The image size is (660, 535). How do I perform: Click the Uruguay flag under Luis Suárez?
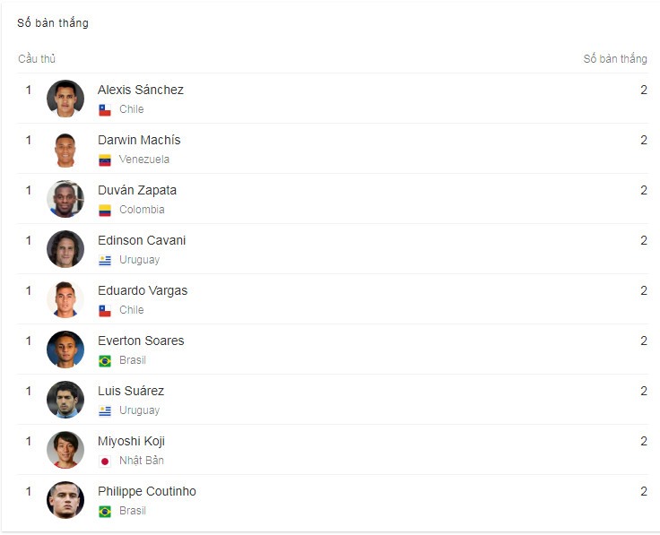[x=105, y=410]
